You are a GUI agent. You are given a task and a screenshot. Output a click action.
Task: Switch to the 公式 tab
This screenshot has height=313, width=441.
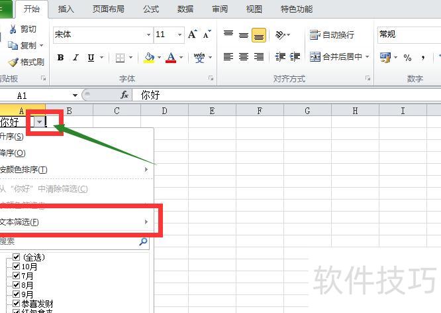coord(151,9)
